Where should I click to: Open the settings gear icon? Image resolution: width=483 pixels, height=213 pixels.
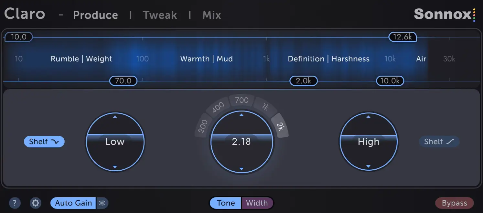coord(36,203)
